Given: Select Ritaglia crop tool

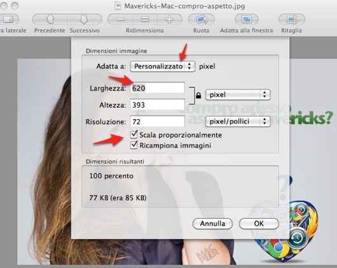Looking at the screenshot, I should (292, 20).
